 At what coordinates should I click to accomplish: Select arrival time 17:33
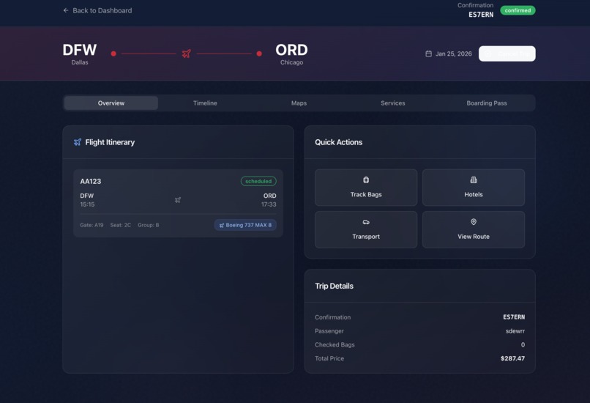point(269,204)
